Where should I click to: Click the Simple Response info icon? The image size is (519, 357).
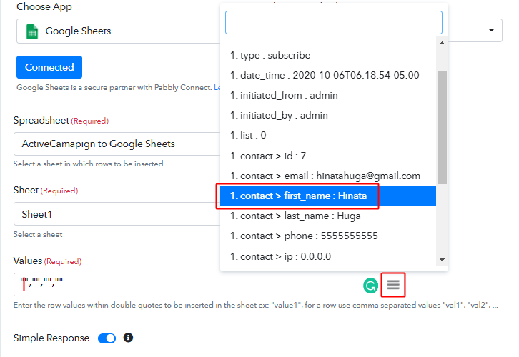click(128, 338)
